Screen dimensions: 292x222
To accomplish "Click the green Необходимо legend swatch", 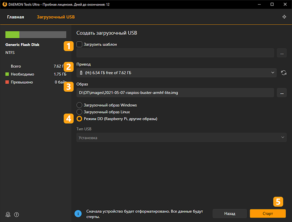I will click(x=7, y=74).
